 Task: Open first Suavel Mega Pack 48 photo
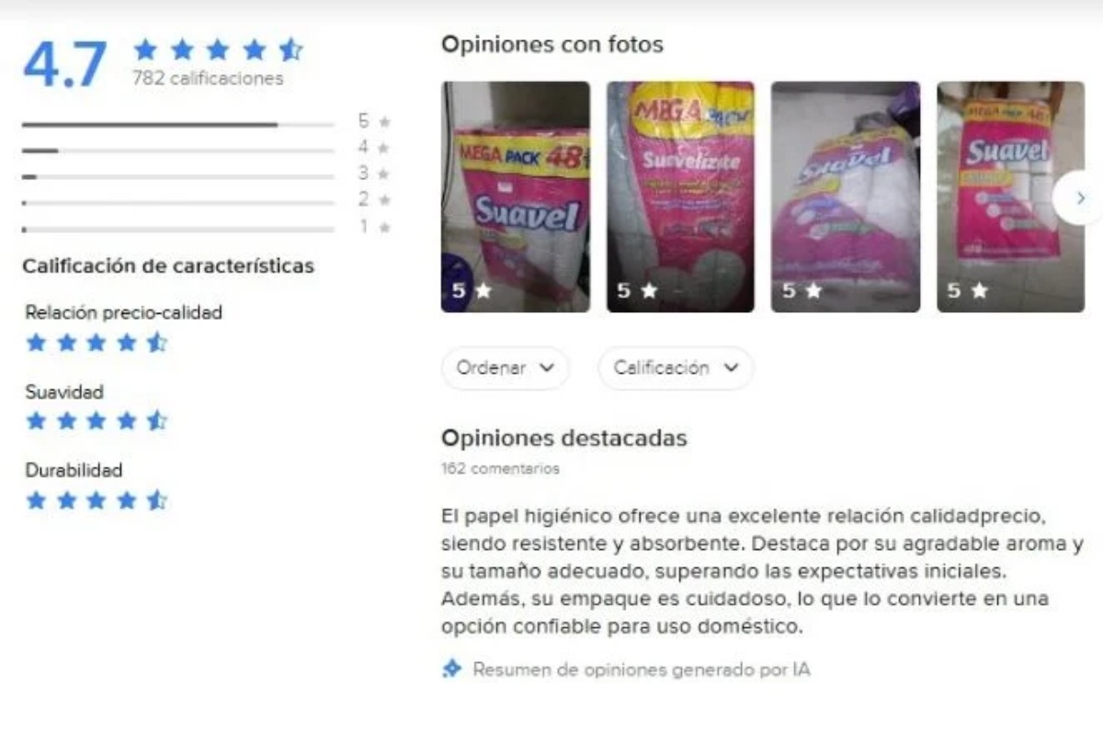[516, 197]
